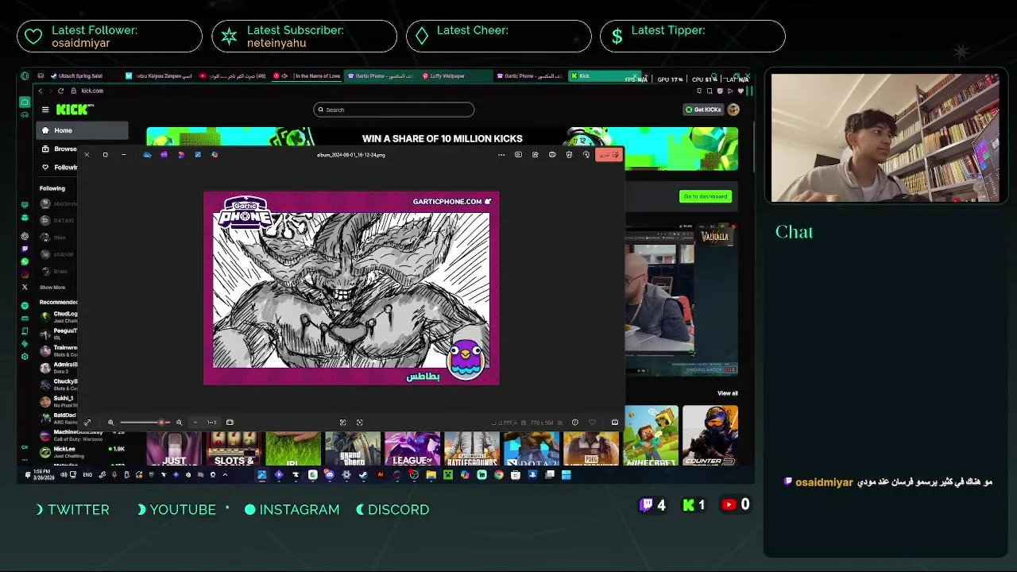The image size is (1017, 572).
Task: Open WhatsApp in Opera sidebar
Action: tap(25, 261)
